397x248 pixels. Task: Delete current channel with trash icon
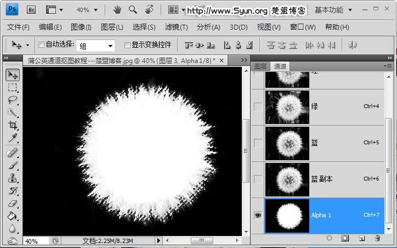tap(377, 239)
